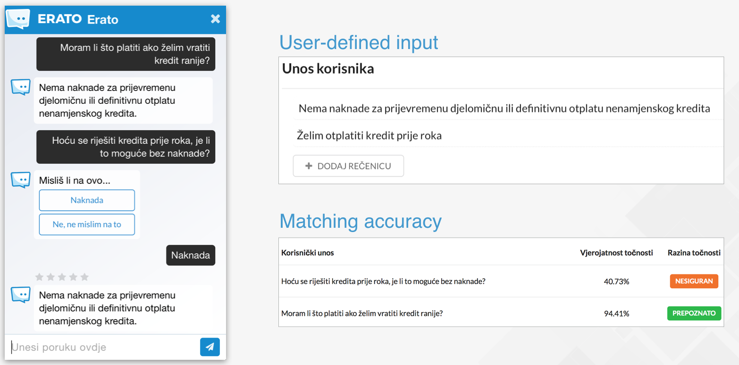739x365 pixels.
Task: Give a five-star rating using last star
Action: 84,277
